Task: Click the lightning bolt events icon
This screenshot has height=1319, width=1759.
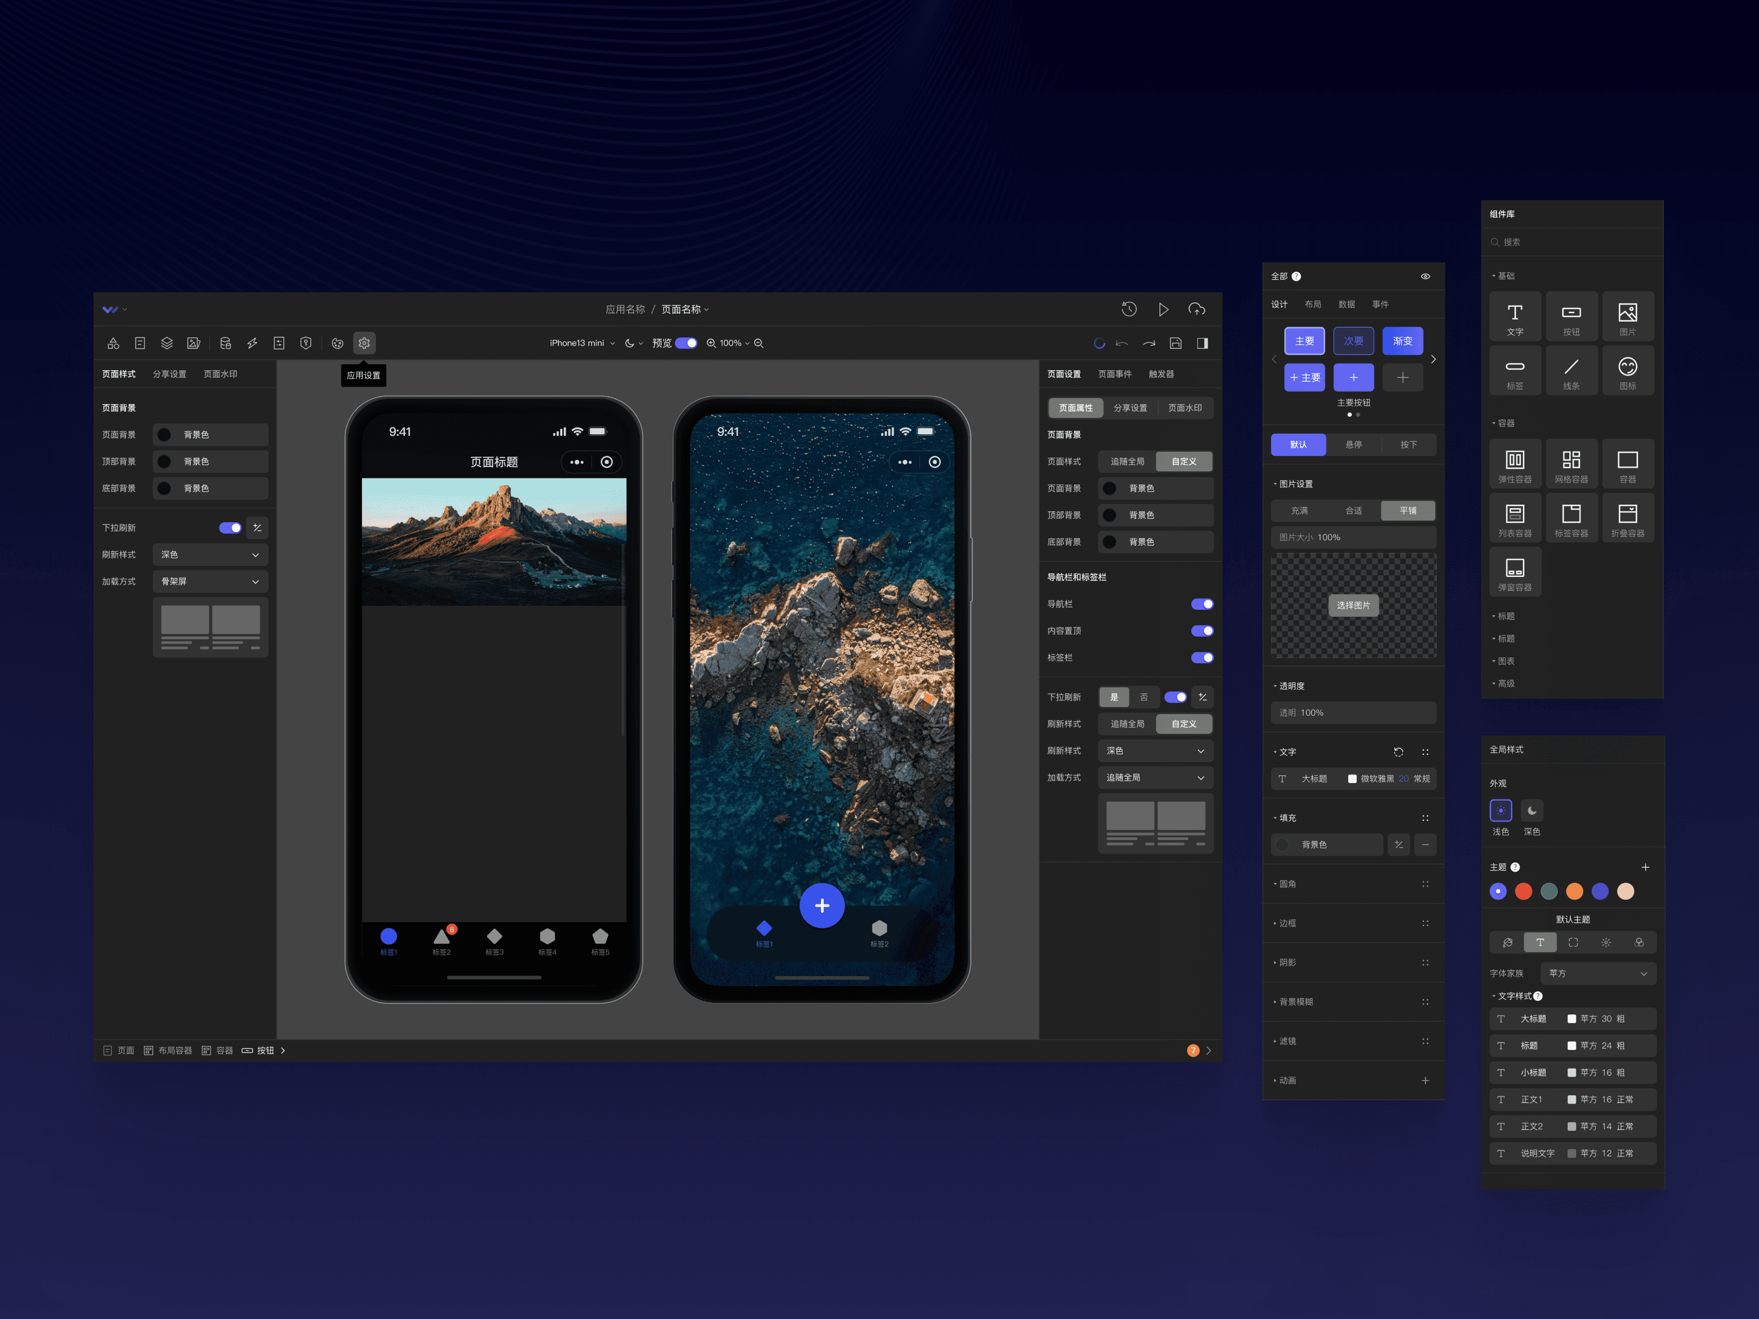Action: pyautogui.click(x=252, y=343)
